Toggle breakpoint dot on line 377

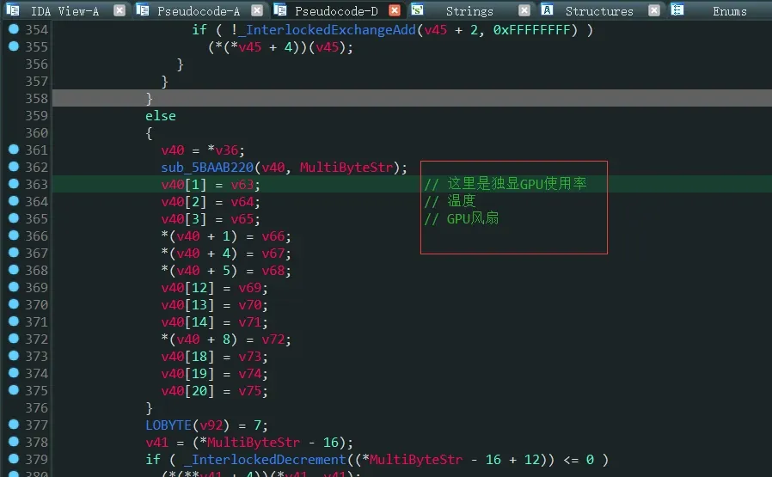tap(14, 425)
